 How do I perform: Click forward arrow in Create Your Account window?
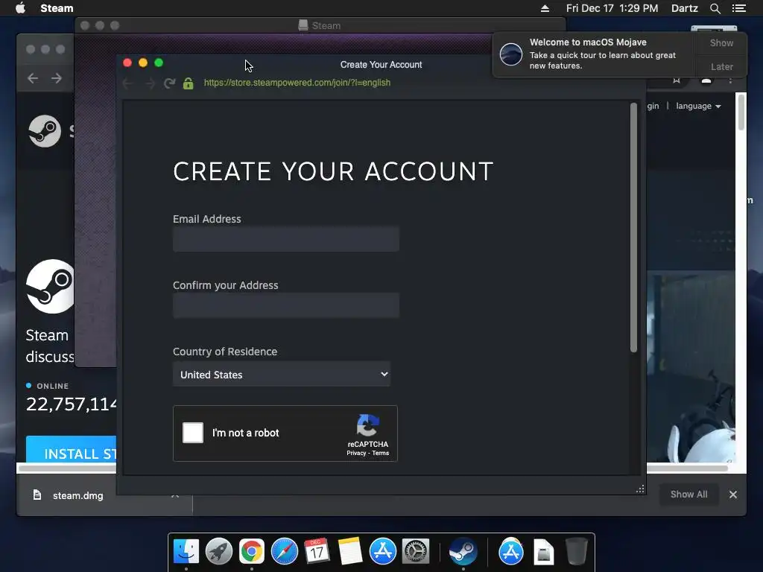[x=150, y=83]
